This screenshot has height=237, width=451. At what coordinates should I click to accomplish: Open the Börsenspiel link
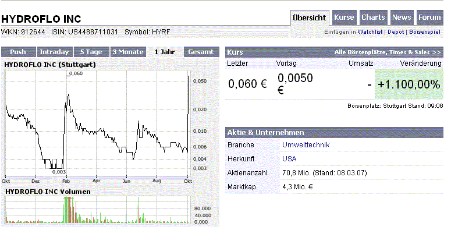pyautogui.click(x=425, y=32)
